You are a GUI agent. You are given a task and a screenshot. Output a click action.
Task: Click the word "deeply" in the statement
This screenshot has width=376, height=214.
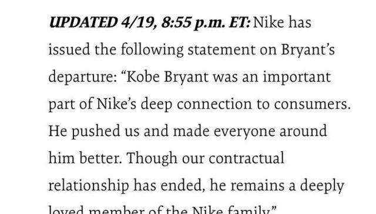pos(322,186)
